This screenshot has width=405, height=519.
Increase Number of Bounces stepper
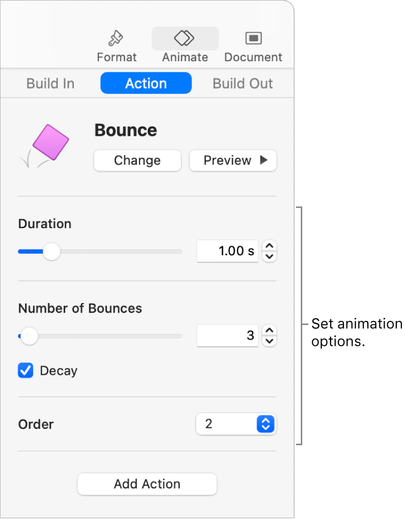point(269,331)
